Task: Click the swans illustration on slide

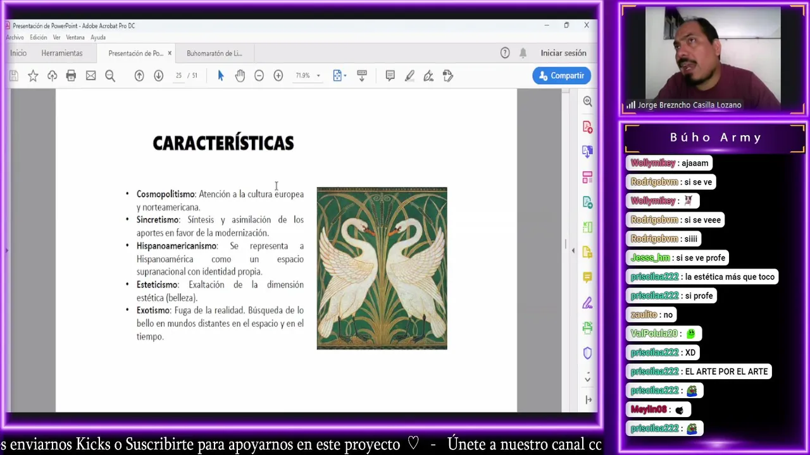Action: click(382, 268)
